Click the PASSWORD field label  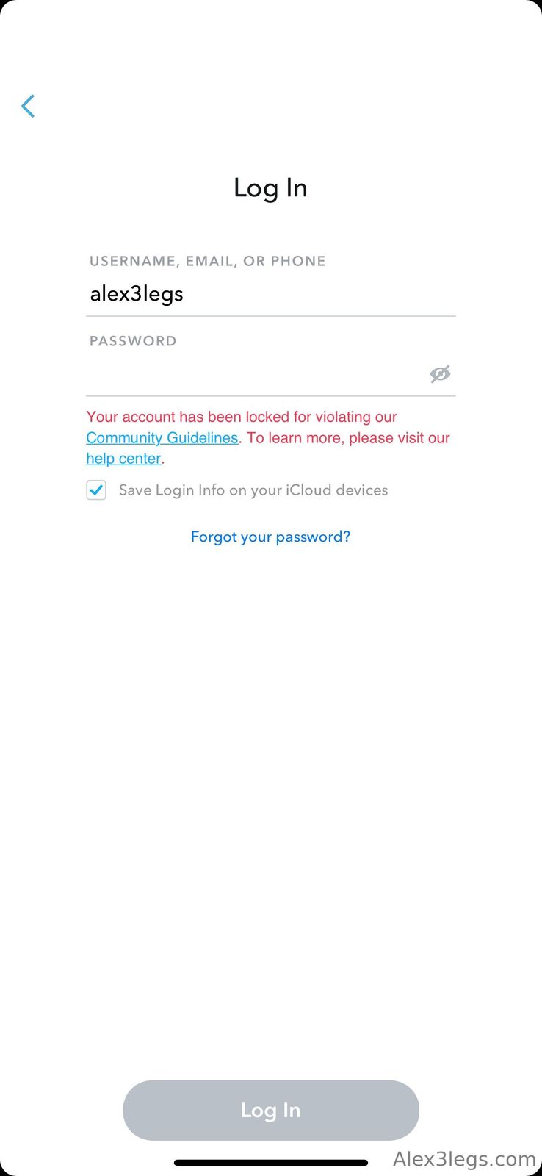(x=133, y=341)
